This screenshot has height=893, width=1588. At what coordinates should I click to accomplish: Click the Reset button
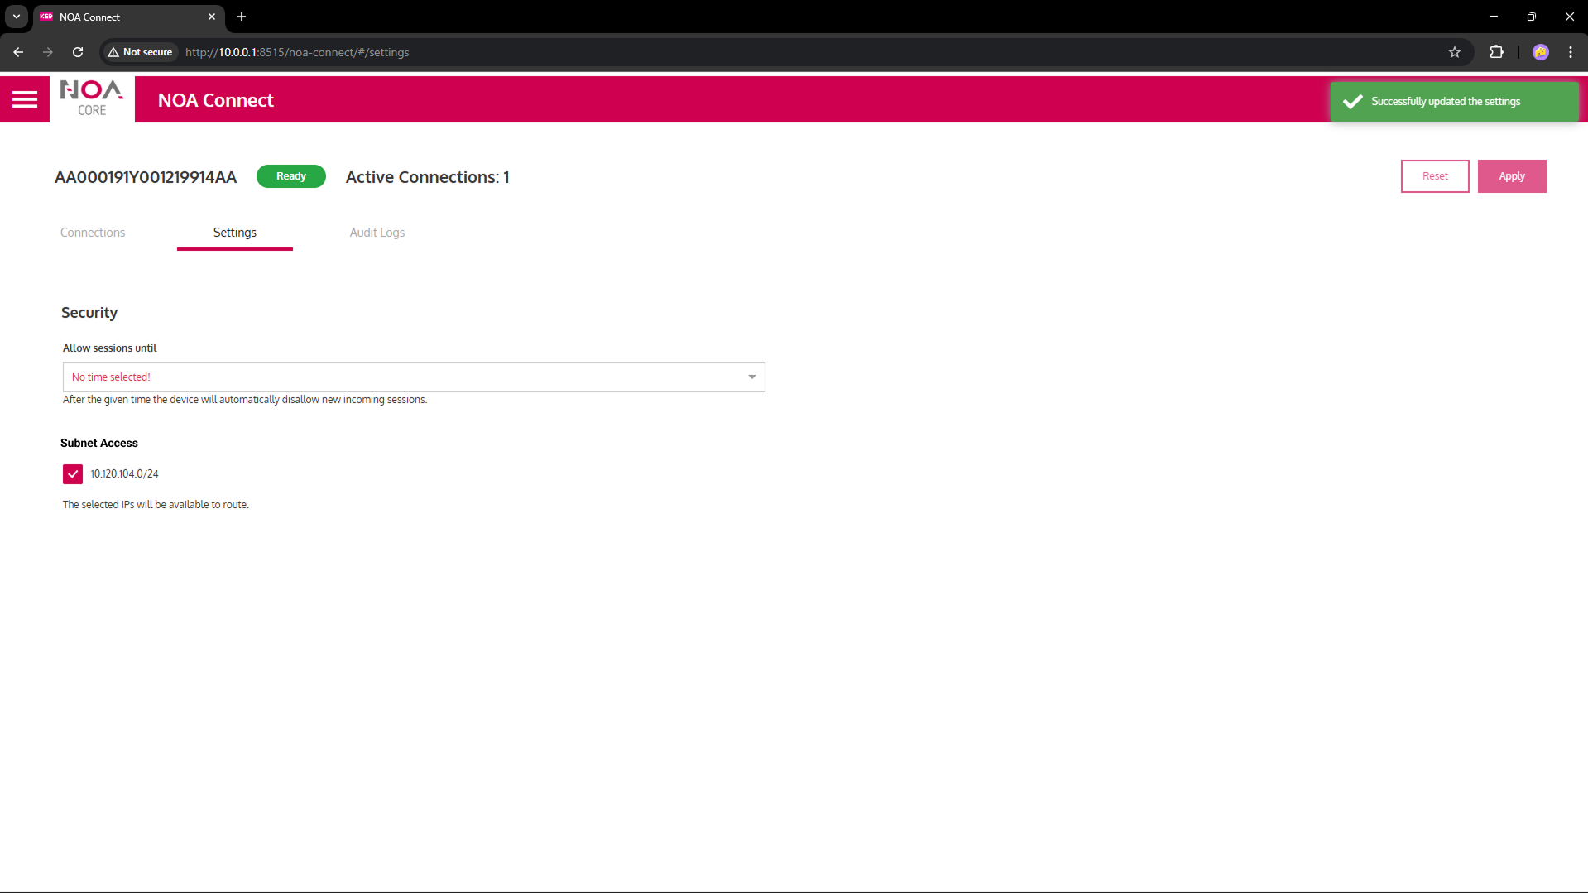click(1434, 176)
